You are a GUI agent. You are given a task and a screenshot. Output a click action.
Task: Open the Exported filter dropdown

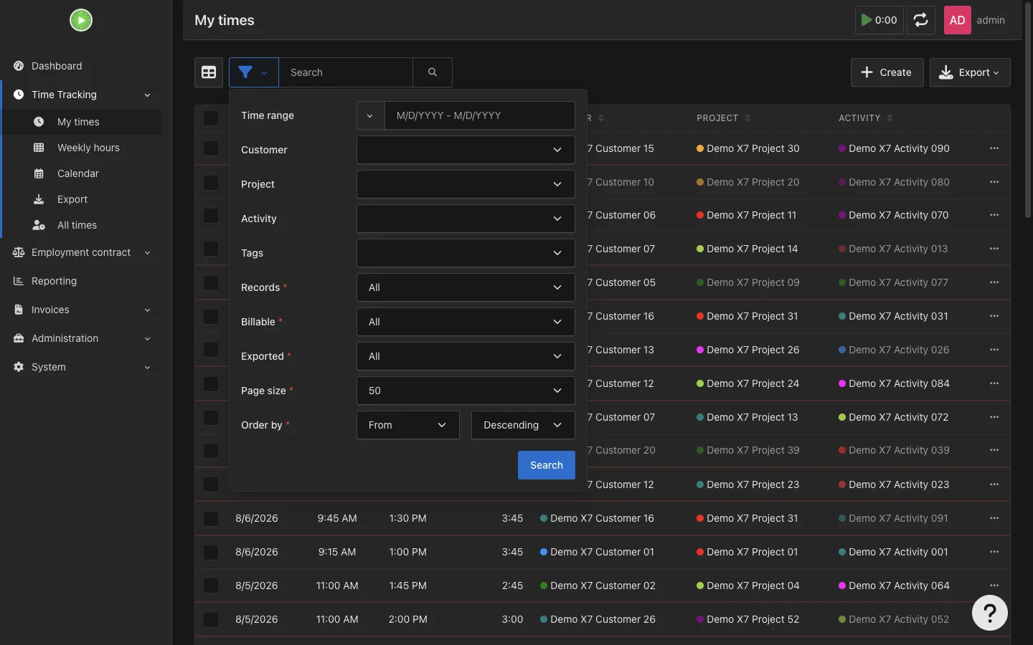pyautogui.click(x=466, y=356)
